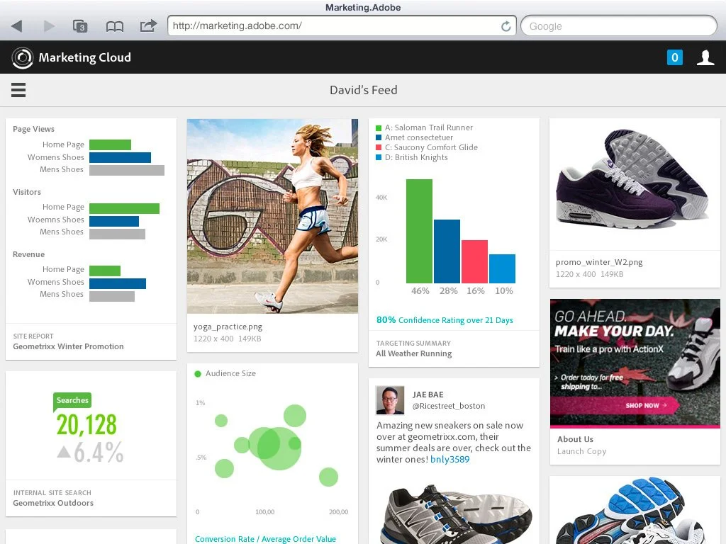Screen dimensions: 726x544
Task: Open the @Ricestreet_boston handle
Action: (449, 406)
